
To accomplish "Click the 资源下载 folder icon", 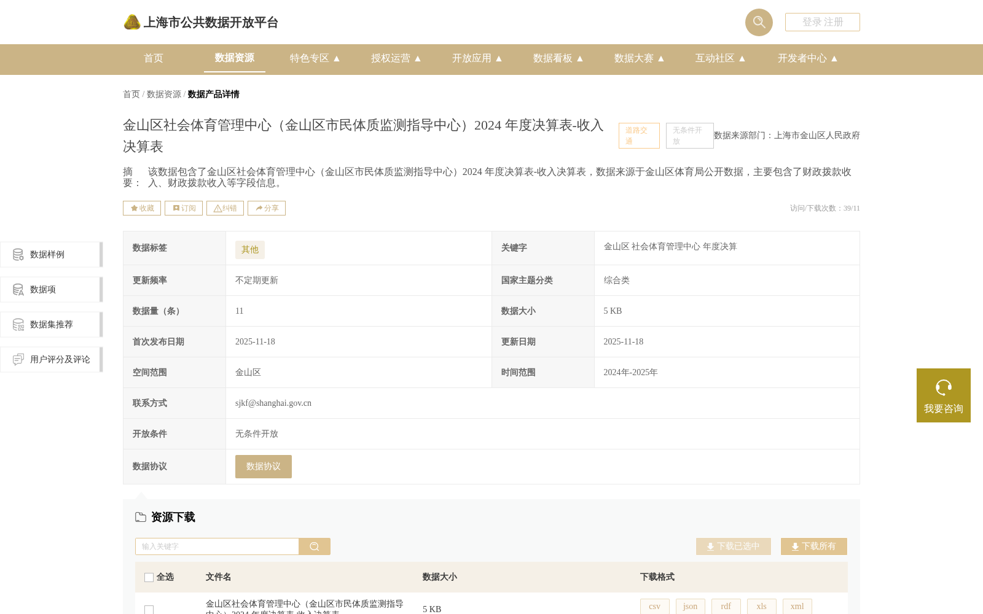I will point(141,517).
